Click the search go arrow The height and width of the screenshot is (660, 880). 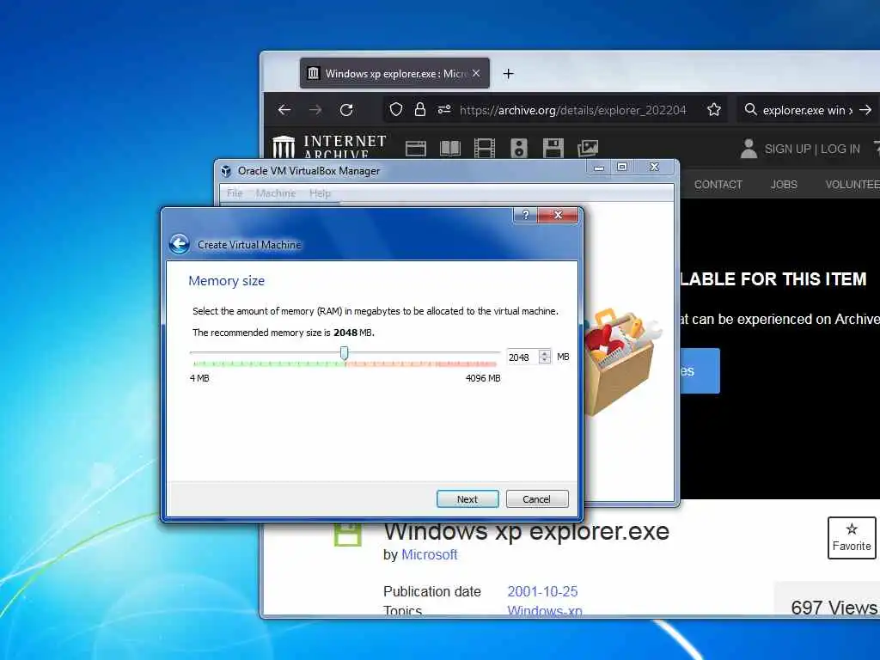click(x=865, y=110)
